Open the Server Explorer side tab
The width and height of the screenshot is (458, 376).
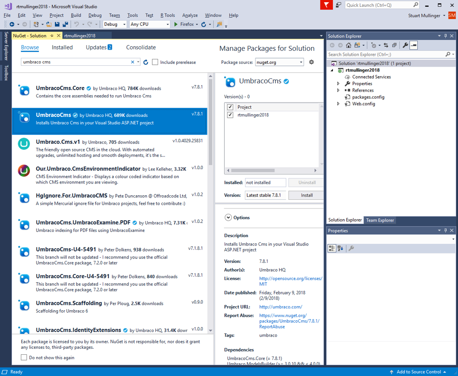pyautogui.click(x=6, y=46)
